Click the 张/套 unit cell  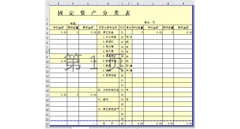[x=129, y=66]
